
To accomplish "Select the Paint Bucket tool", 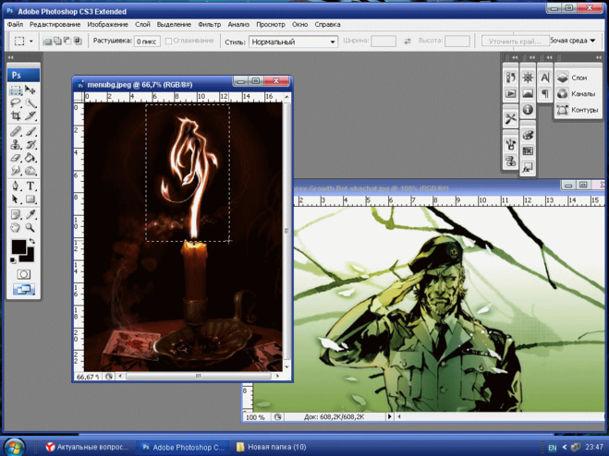I will 30,158.
